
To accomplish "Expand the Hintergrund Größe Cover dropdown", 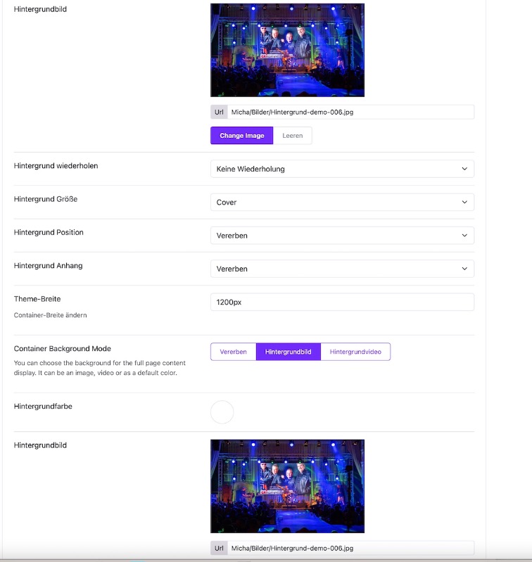I will coord(342,202).
